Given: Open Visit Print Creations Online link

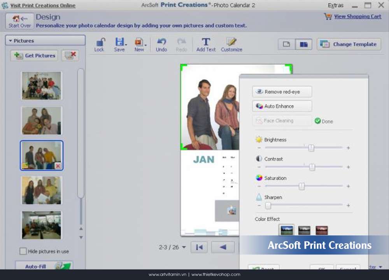Looking at the screenshot, I should tap(42, 5).
